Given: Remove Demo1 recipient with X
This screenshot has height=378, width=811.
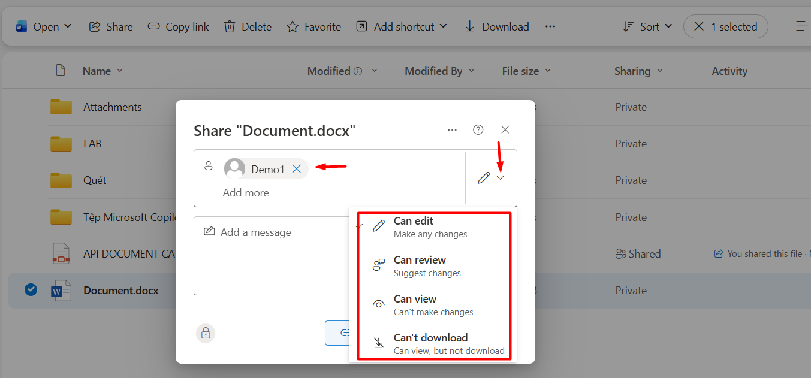Looking at the screenshot, I should [x=296, y=169].
